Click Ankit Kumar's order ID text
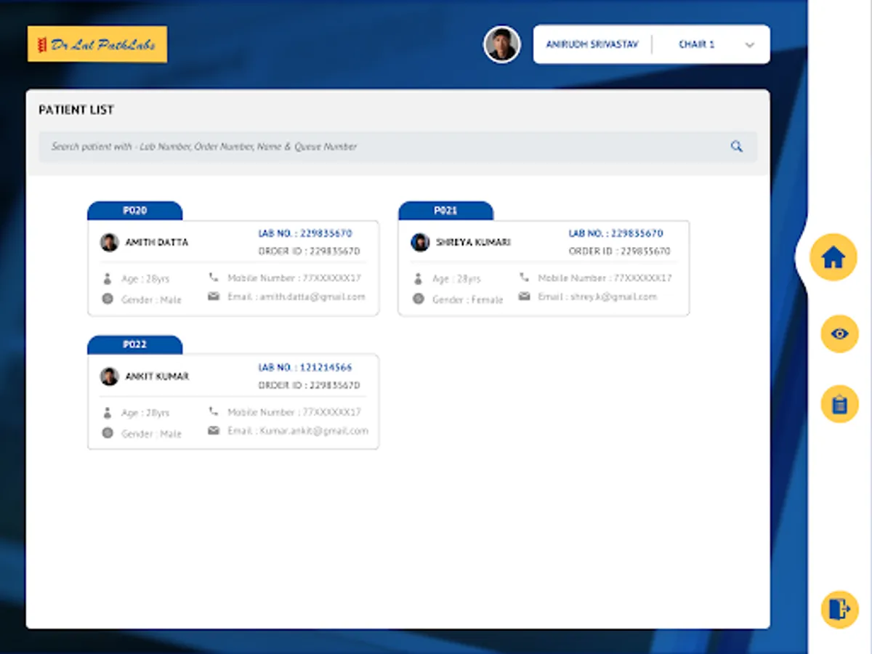872x654 pixels. click(x=309, y=385)
